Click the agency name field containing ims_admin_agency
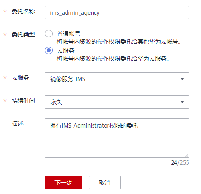The image size is (201, 194). pyautogui.click(x=117, y=12)
